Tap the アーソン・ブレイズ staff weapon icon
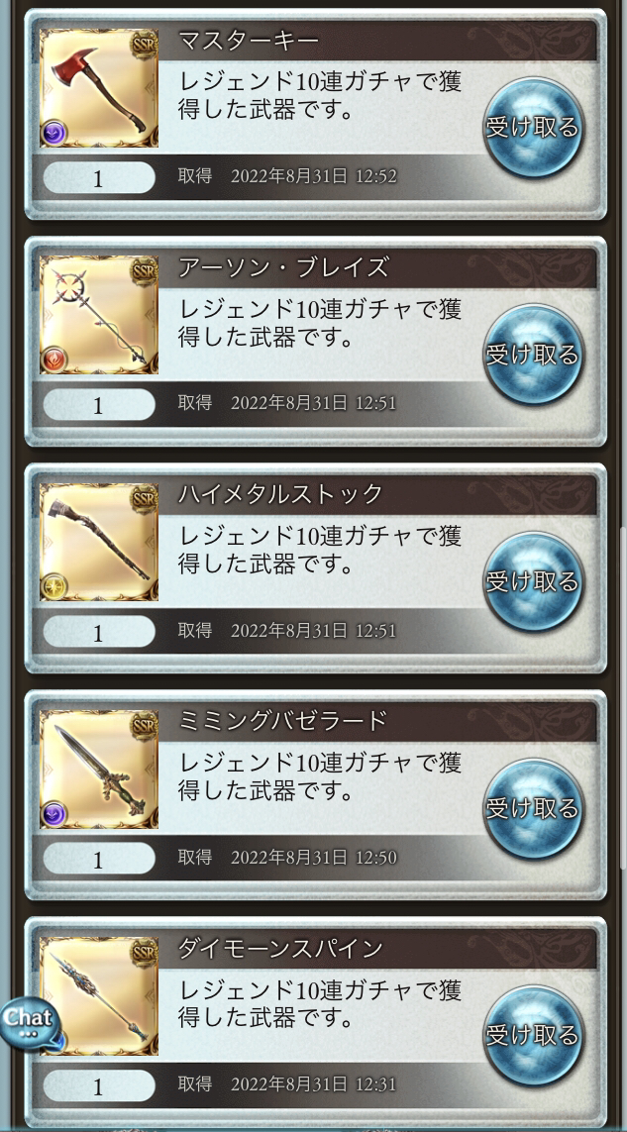The width and height of the screenshot is (627, 1132). pyautogui.click(x=99, y=315)
